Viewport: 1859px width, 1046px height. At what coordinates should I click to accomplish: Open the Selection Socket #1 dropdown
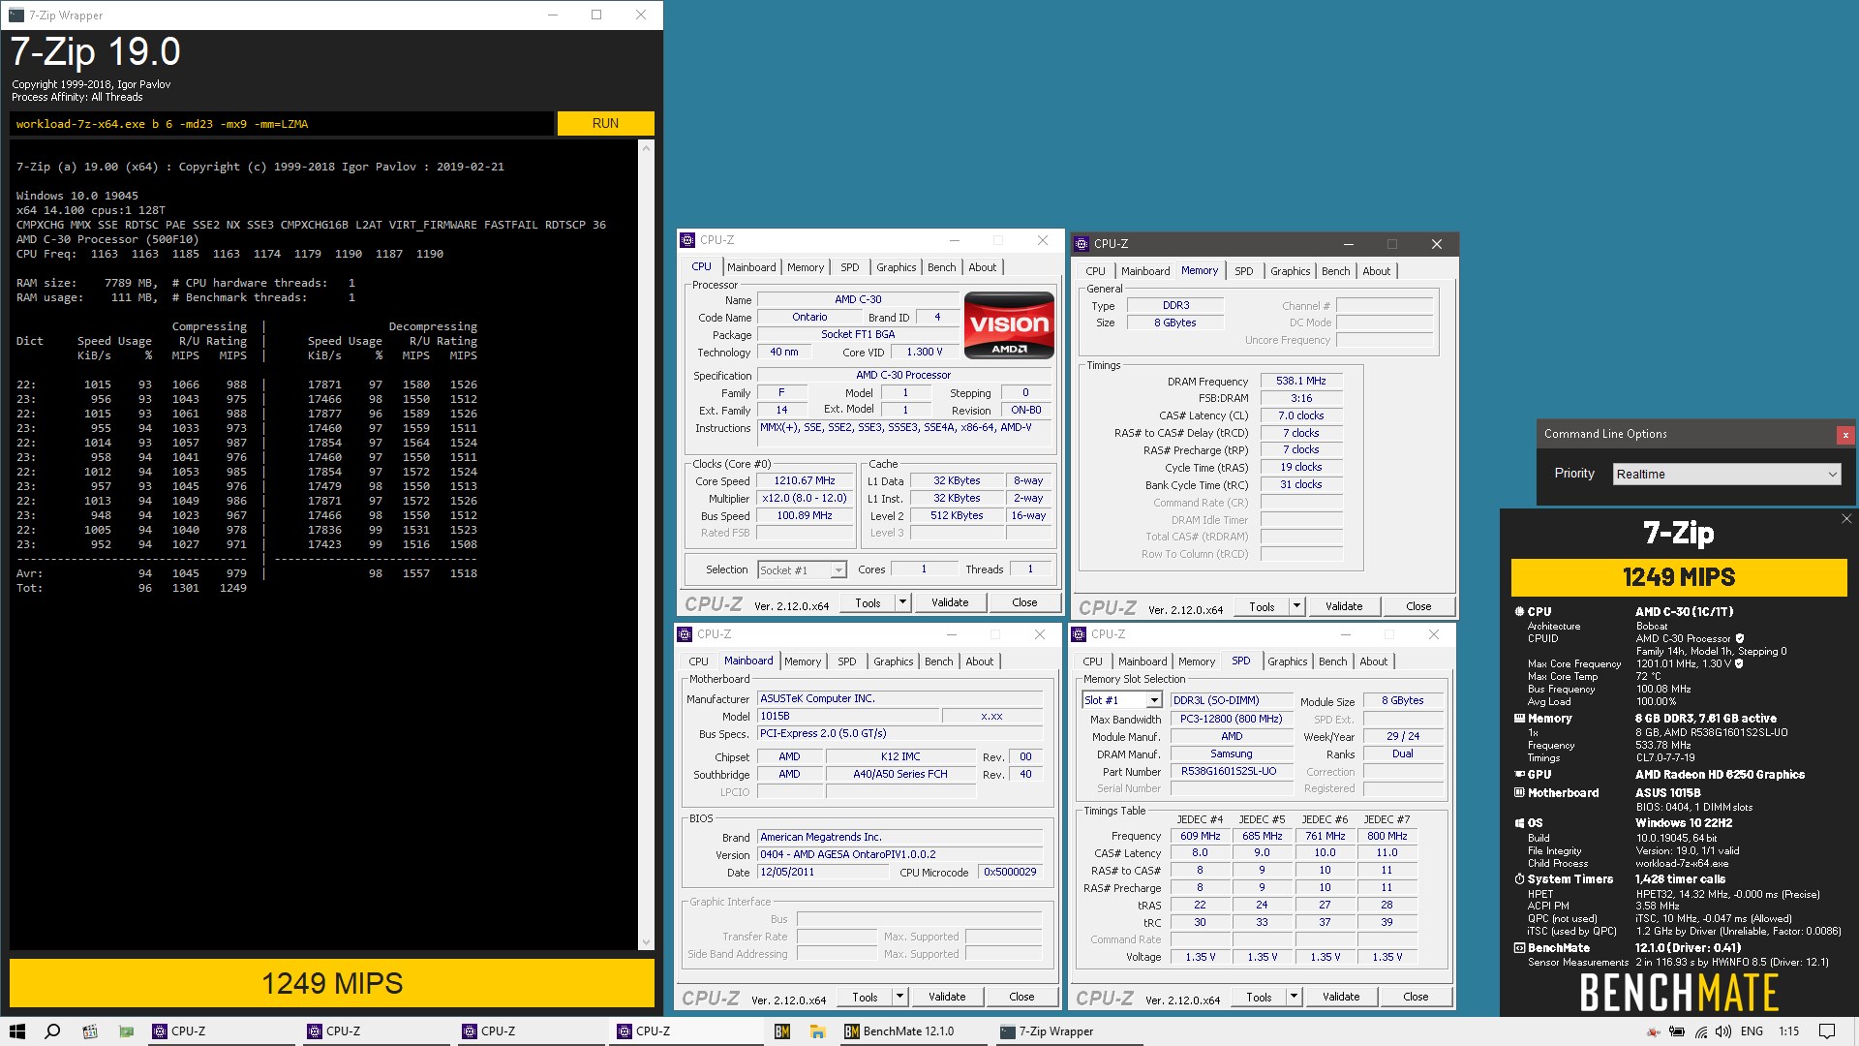(803, 570)
